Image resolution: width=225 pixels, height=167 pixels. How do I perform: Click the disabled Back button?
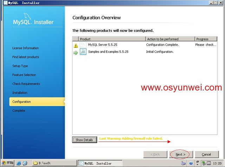click(x=155, y=154)
